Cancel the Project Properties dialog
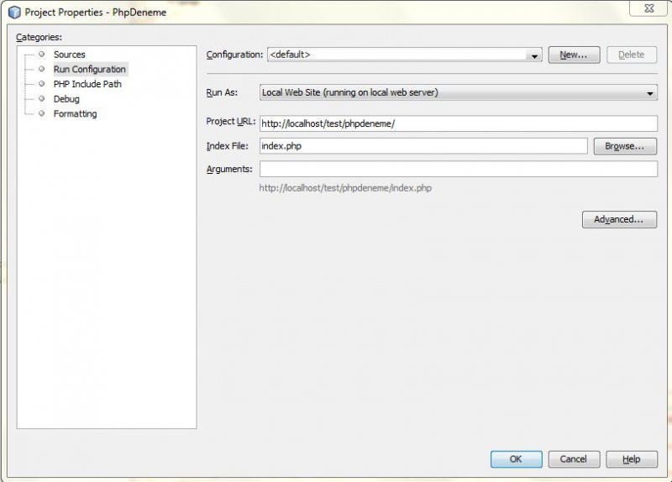 tap(574, 459)
